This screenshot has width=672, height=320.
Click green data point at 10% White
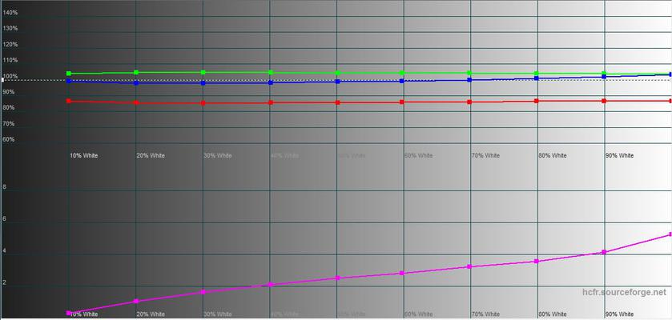click(69, 74)
